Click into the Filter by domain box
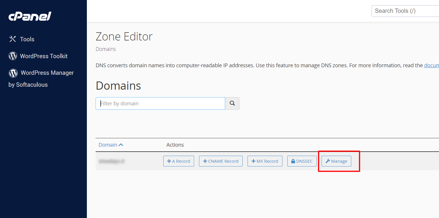This screenshot has height=218, width=439. point(160,104)
